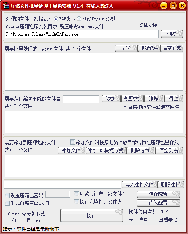This screenshot has height=234, width=188.
Task: Toggle 生成自解压EXE文件 checkbox
Action: tap(7, 203)
